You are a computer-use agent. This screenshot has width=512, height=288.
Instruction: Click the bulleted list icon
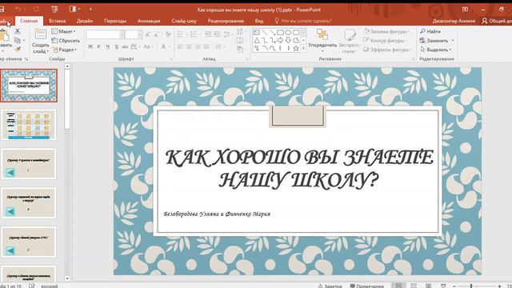pyautogui.click(x=180, y=34)
